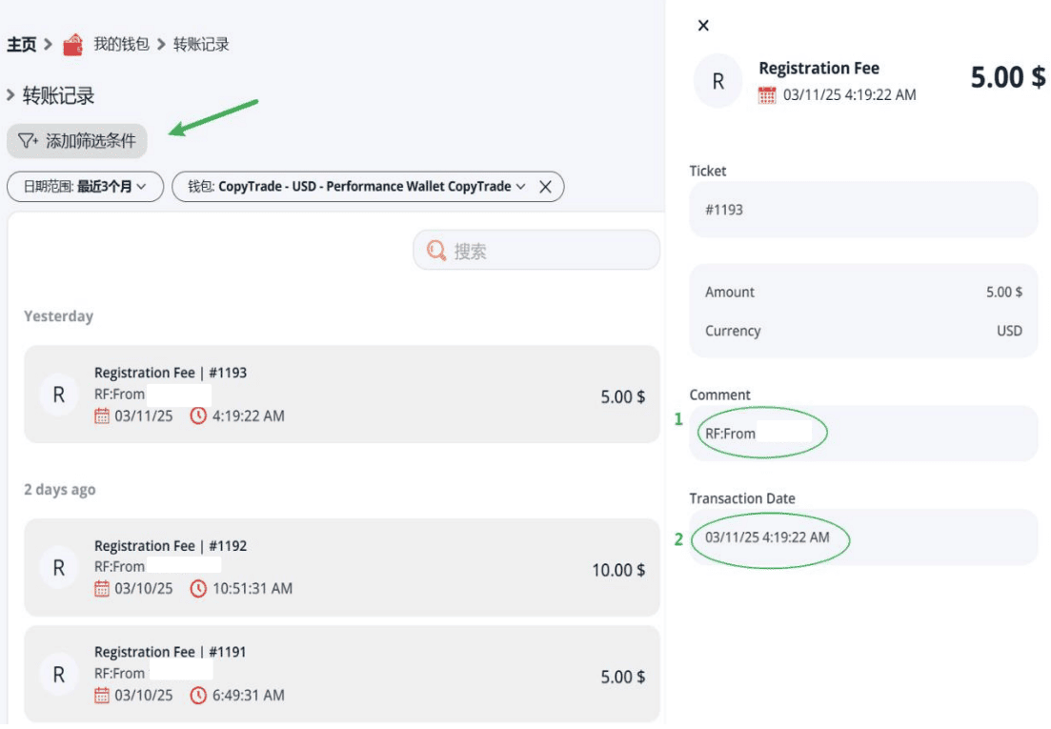Focus the 搜索 search field

536,251
